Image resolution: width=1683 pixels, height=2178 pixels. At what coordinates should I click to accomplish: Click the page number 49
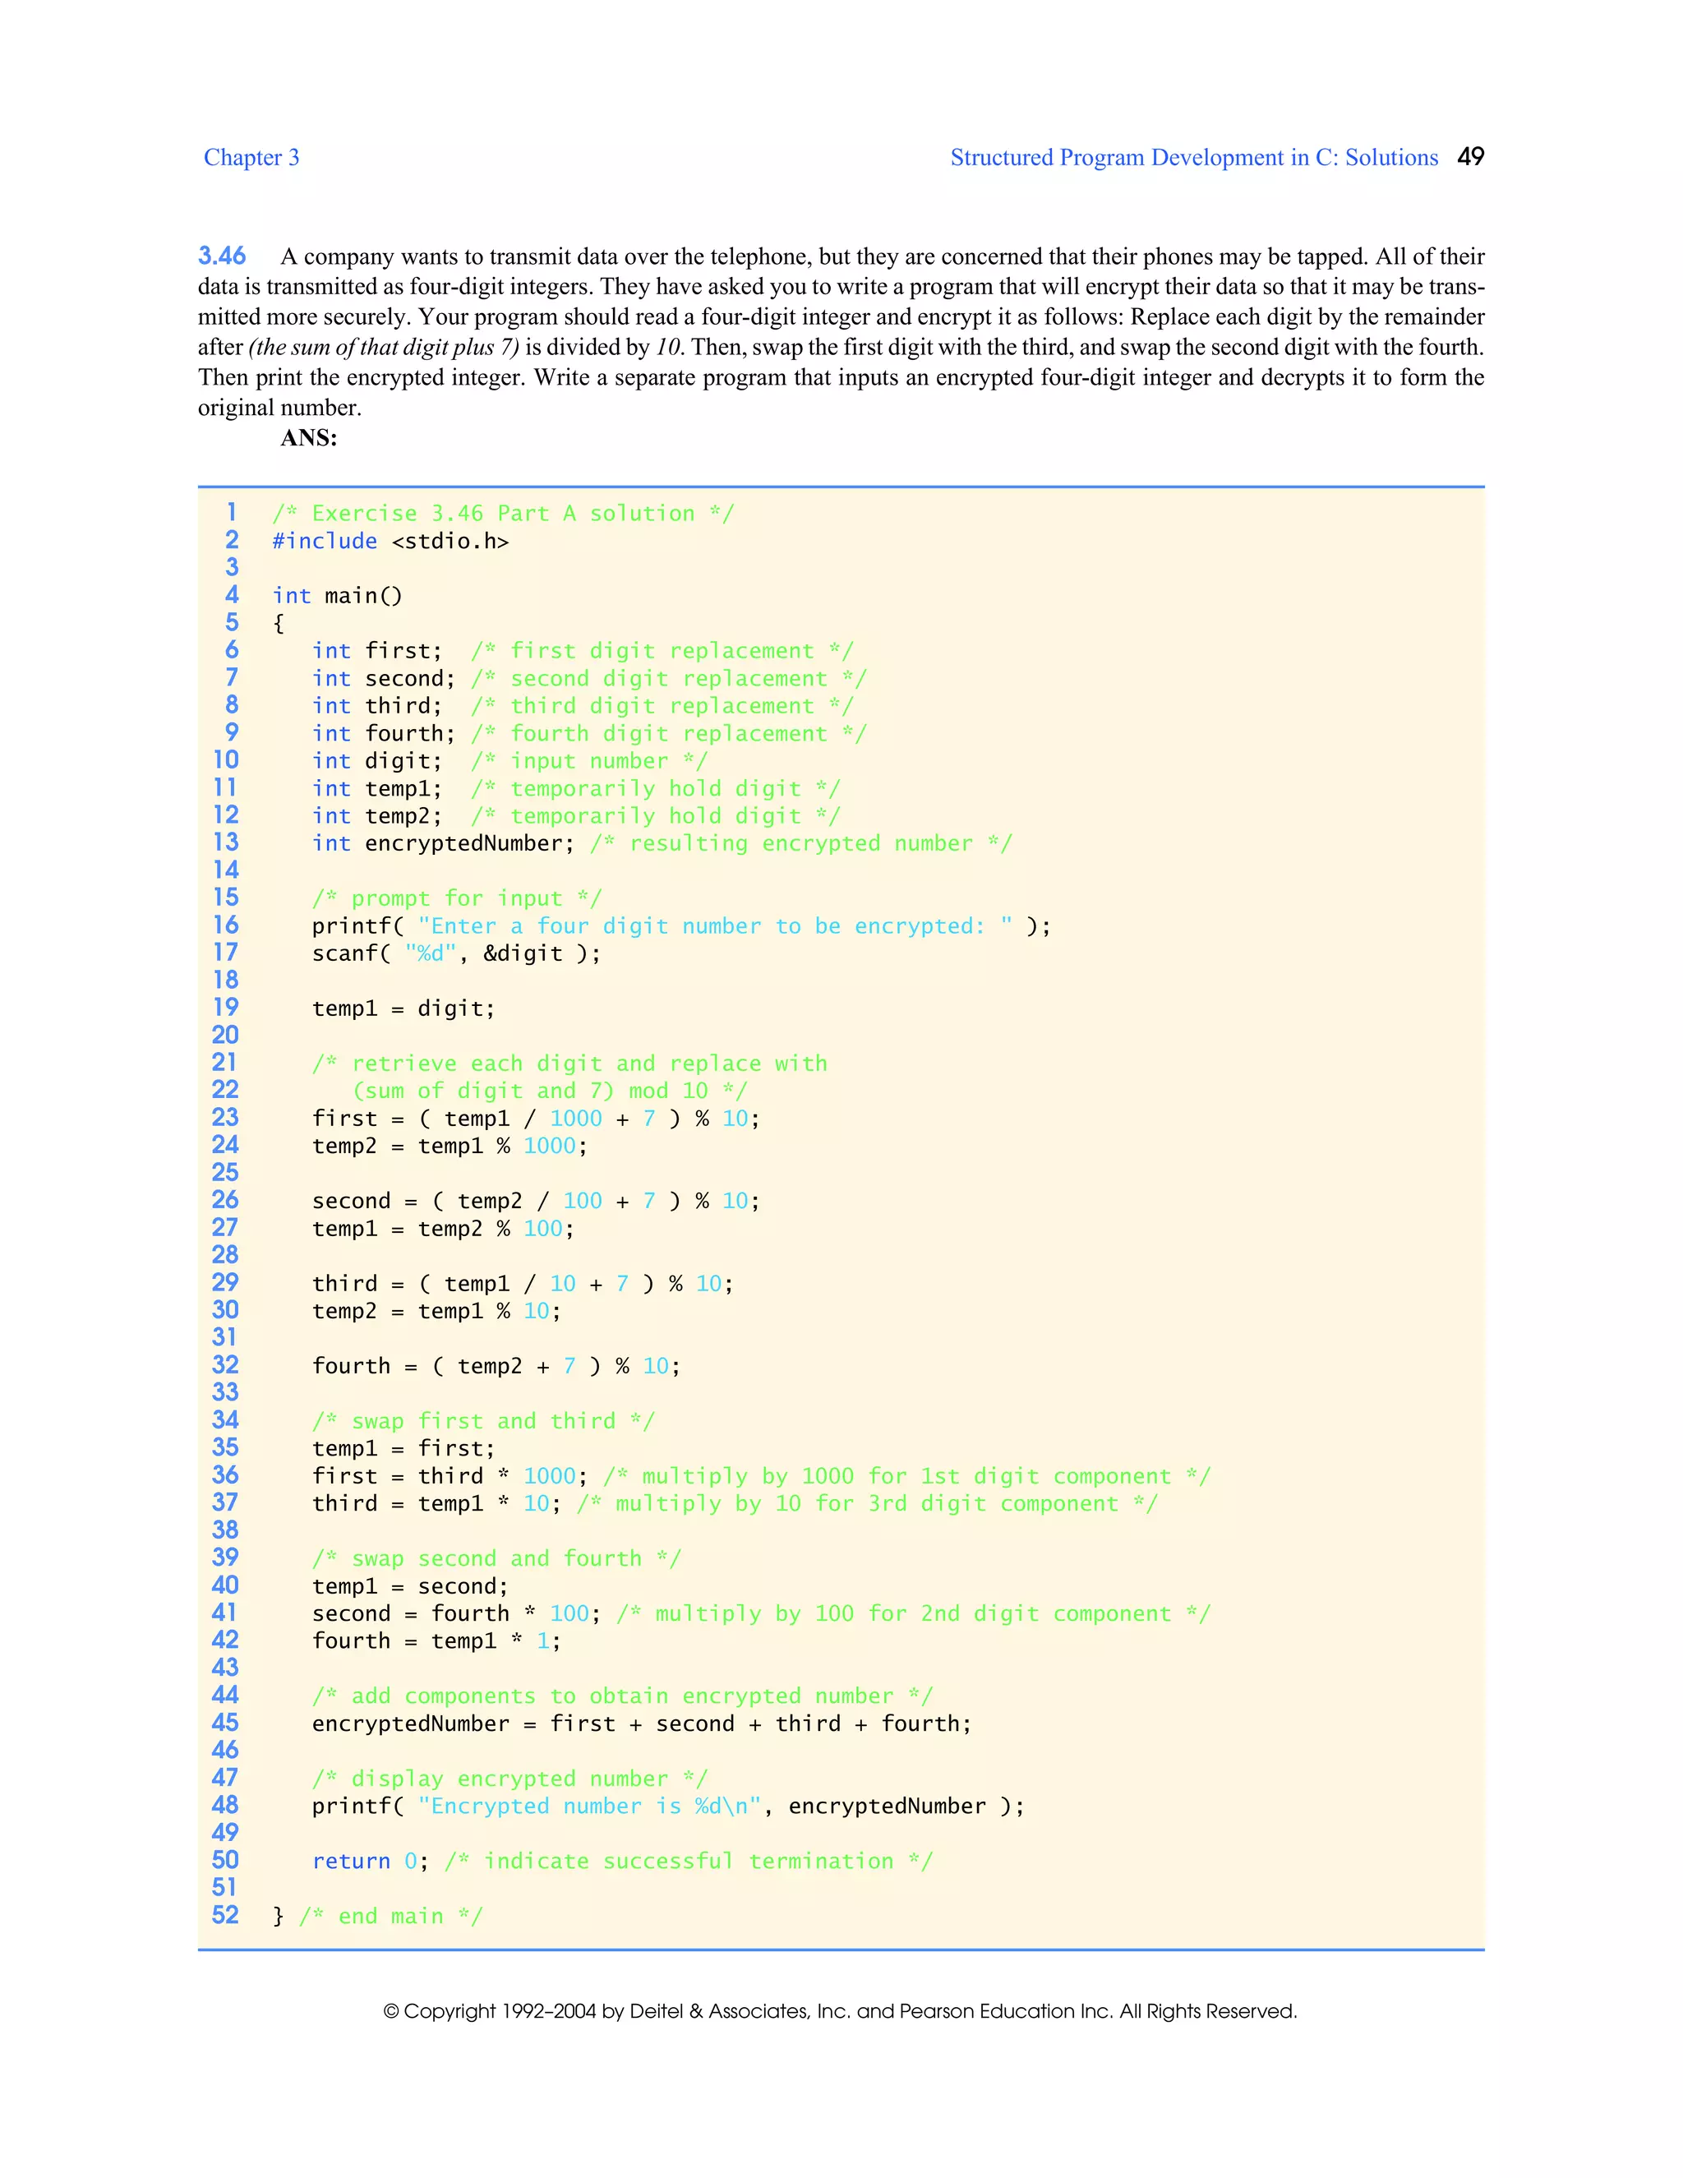coord(1469,156)
